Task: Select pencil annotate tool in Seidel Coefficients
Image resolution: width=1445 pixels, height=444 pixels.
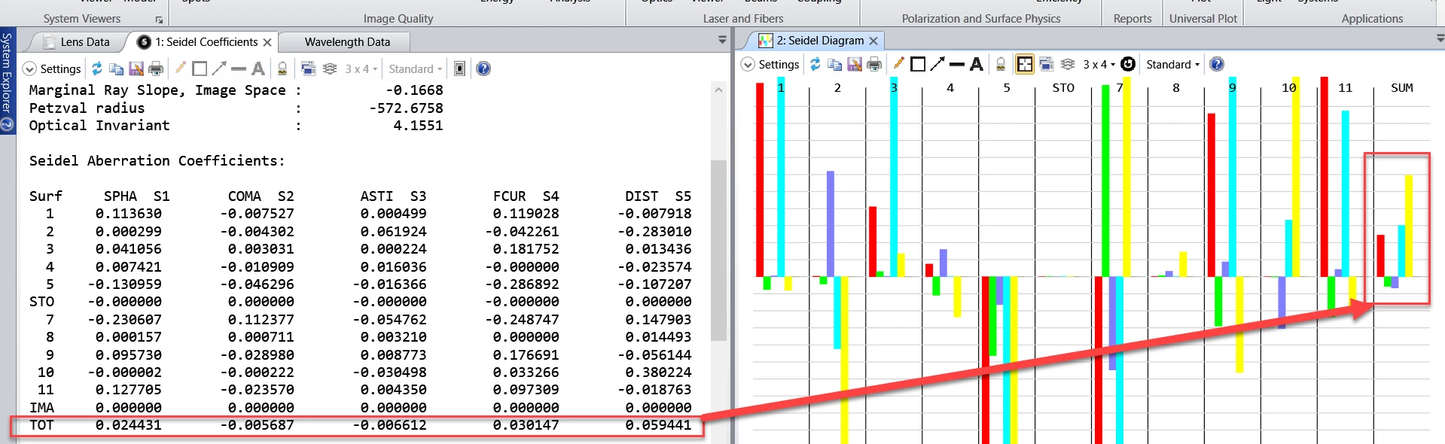Action: pos(180,68)
